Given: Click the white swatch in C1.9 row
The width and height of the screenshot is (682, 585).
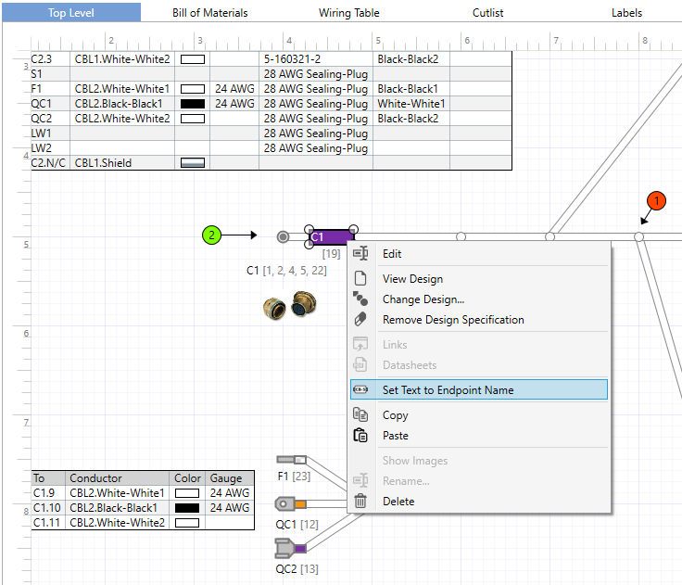Looking at the screenshot, I should click(x=187, y=493).
